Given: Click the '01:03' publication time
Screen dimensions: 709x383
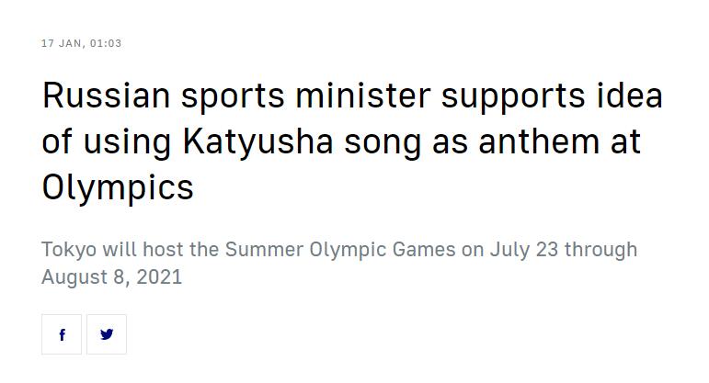Looking at the screenshot, I should [x=106, y=43].
